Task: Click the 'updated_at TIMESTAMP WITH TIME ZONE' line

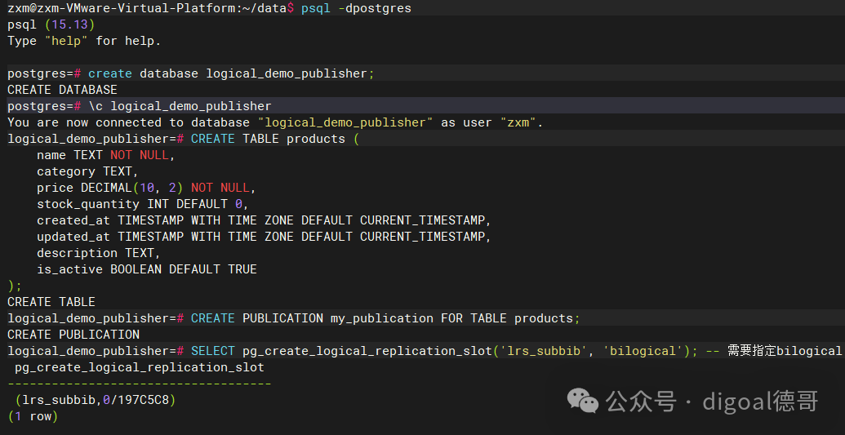Action: tap(264, 237)
